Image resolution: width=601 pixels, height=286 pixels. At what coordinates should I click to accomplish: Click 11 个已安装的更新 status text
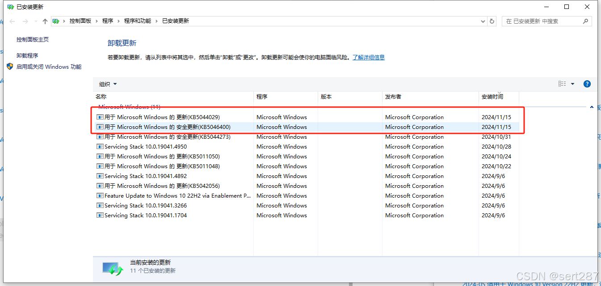click(153, 271)
